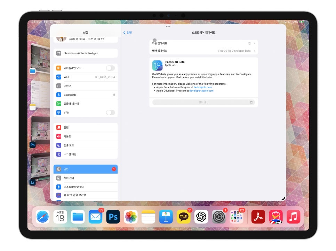
Task: Open 알림 notifications settings
Action: coord(86,127)
